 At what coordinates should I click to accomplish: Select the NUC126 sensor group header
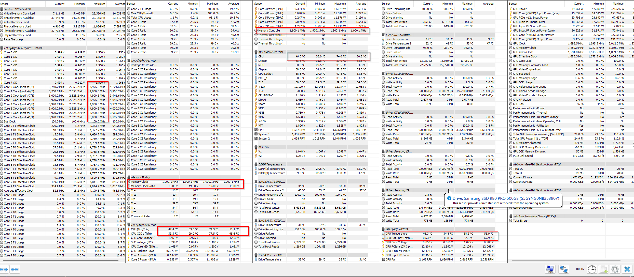tap(263, 147)
